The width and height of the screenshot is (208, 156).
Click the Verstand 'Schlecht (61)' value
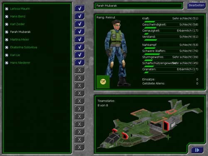(x=189, y=37)
